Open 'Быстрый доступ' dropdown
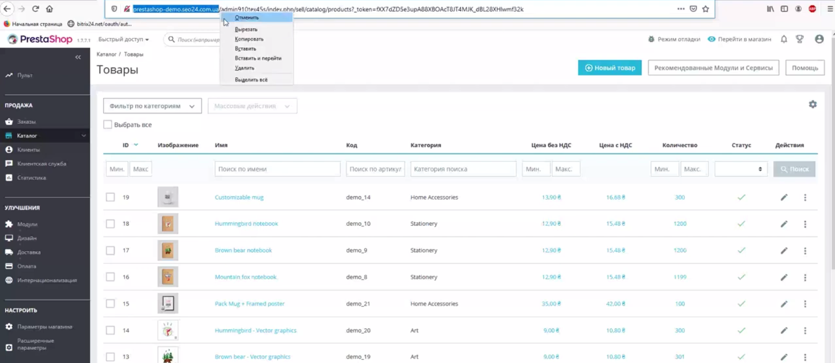 [123, 39]
